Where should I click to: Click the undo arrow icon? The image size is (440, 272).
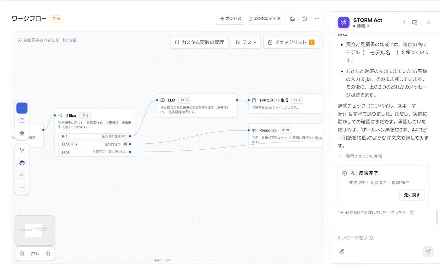coord(22,175)
